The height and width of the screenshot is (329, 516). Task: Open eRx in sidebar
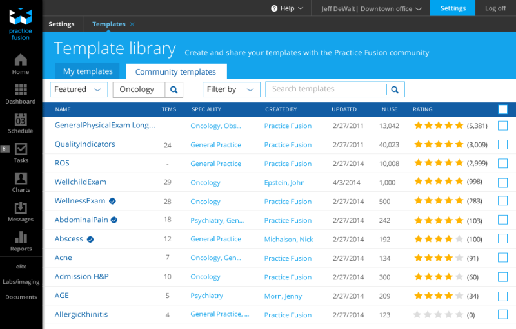tap(21, 267)
